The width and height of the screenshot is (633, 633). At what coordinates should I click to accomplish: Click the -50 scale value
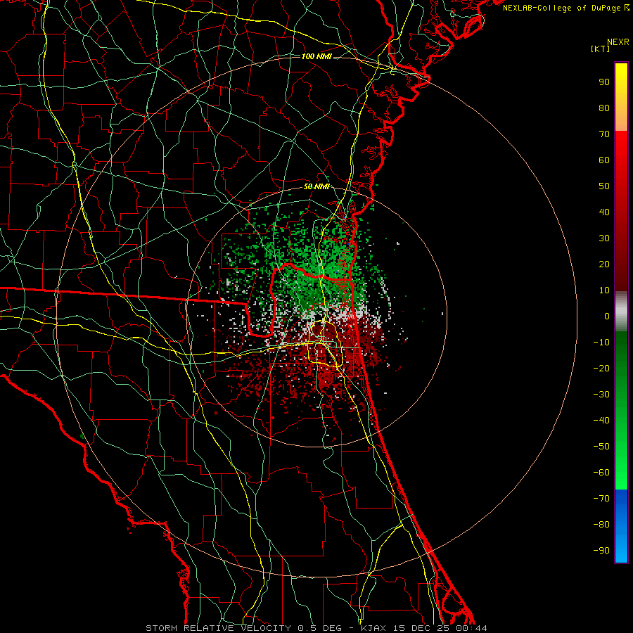click(x=601, y=447)
